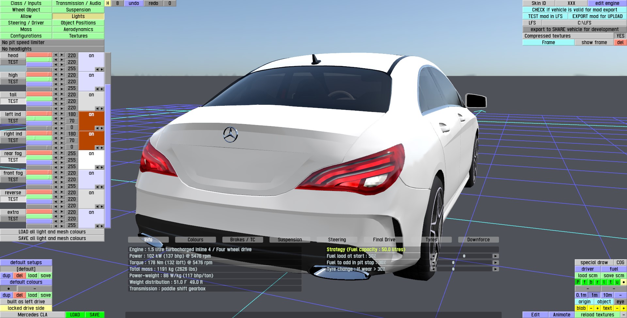Click the head light red value 220 field
This screenshot has width=627, height=318.
pos(72,56)
